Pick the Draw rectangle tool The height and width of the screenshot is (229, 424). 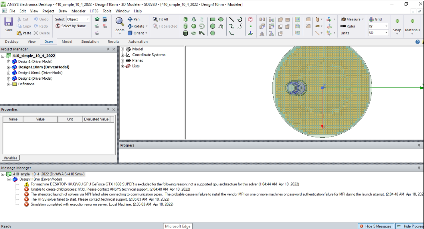[213, 19]
